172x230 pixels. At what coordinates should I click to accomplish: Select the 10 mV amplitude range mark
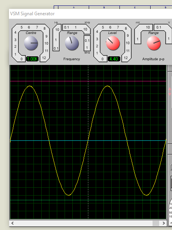(148, 27)
